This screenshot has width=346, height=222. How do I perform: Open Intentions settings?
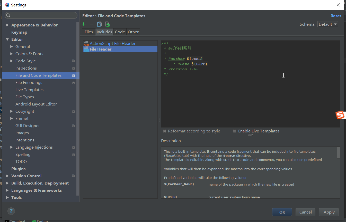(25, 140)
